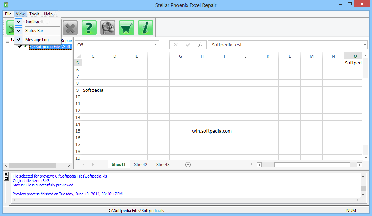Uncheck Toolbar in the View menu
372x216 pixels.
[18, 22]
